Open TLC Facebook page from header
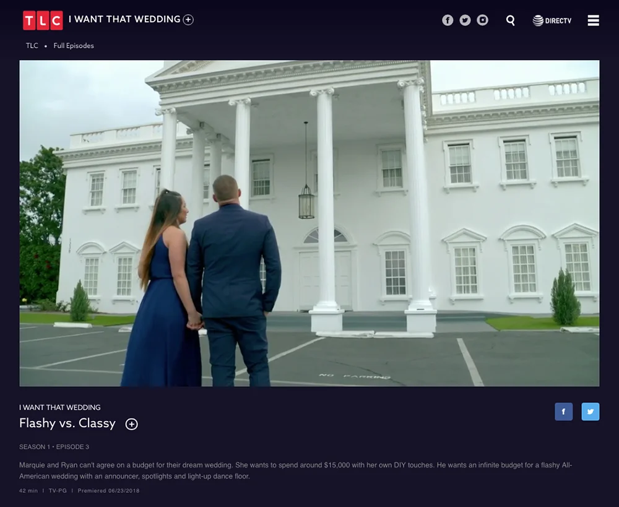This screenshot has width=619, height=507. point(448,20)
